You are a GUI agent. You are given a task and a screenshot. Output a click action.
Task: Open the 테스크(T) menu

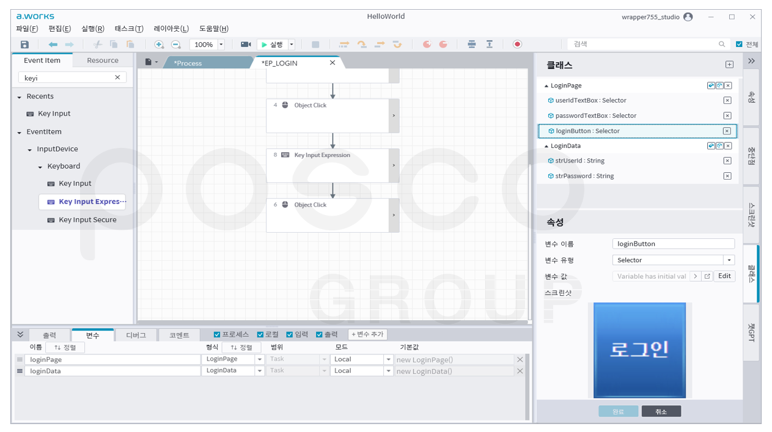pyautogui.click(x=129, y=29)
